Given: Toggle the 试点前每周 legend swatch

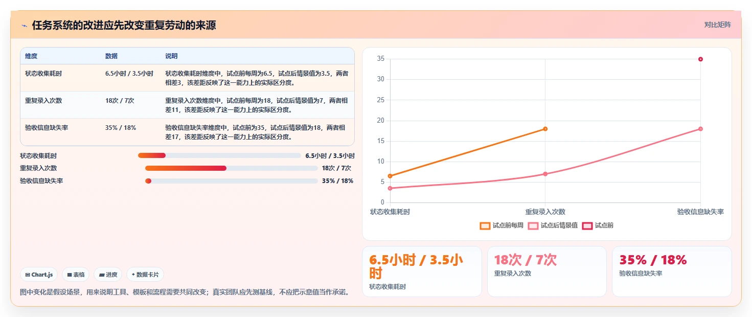Looking at the screenshot, I should (x=485, y=225).
